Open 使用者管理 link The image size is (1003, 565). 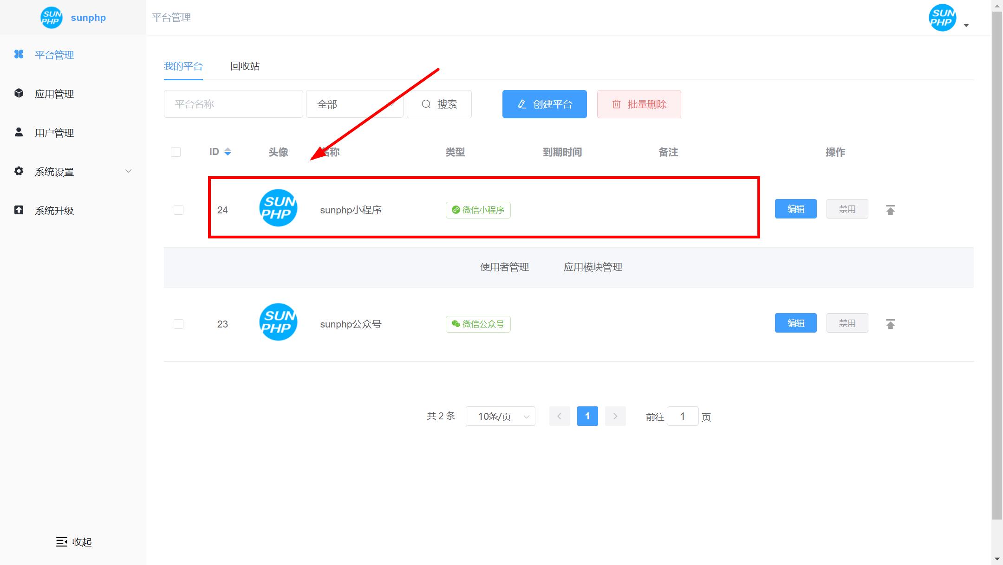coord(504,267)
